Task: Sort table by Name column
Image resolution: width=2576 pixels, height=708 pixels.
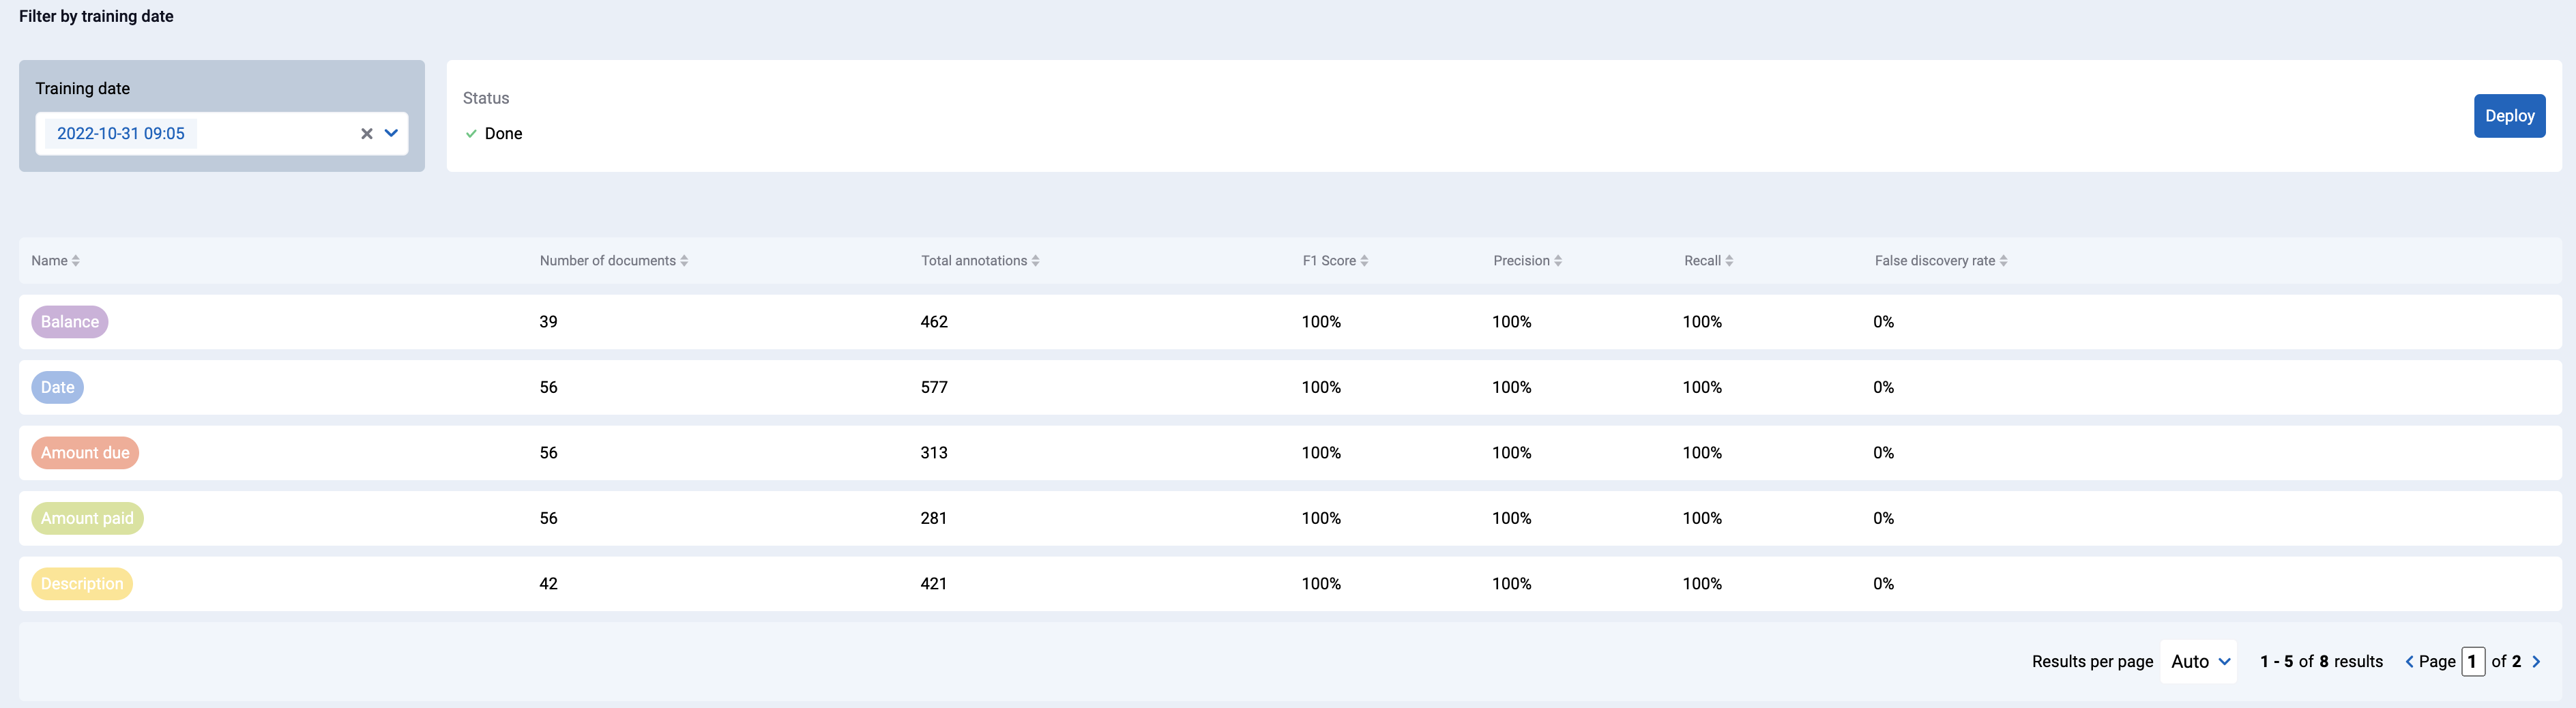Action: [x=55, y=261]
